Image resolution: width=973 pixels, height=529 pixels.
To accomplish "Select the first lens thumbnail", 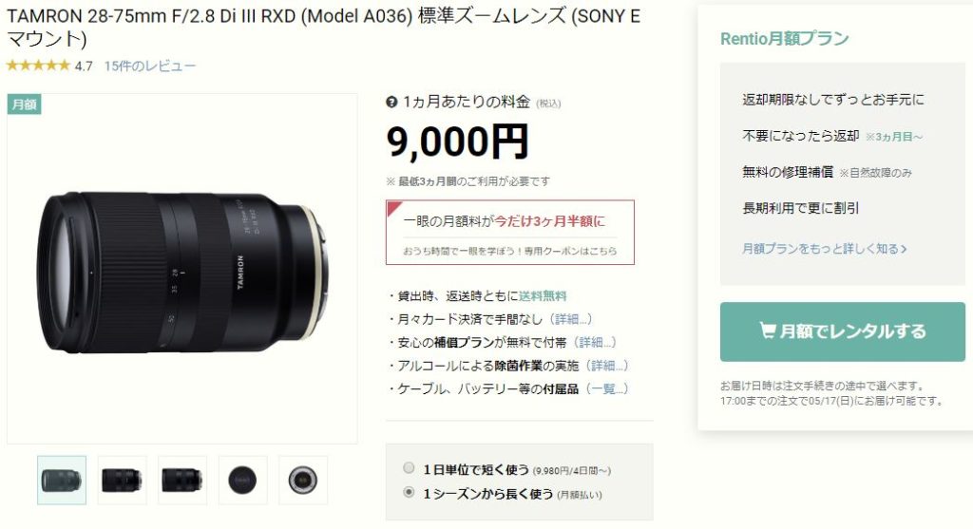I will (x=62, y=480).
